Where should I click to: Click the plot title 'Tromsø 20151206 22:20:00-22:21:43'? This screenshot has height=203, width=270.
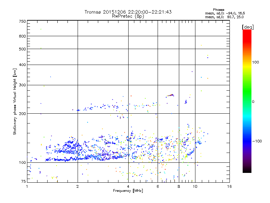click(128, 12)
